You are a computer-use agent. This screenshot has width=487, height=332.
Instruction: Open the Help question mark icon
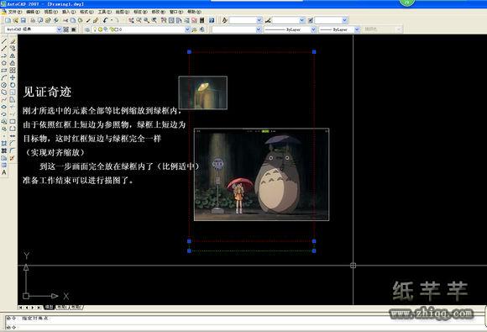[x=212, y=20]
